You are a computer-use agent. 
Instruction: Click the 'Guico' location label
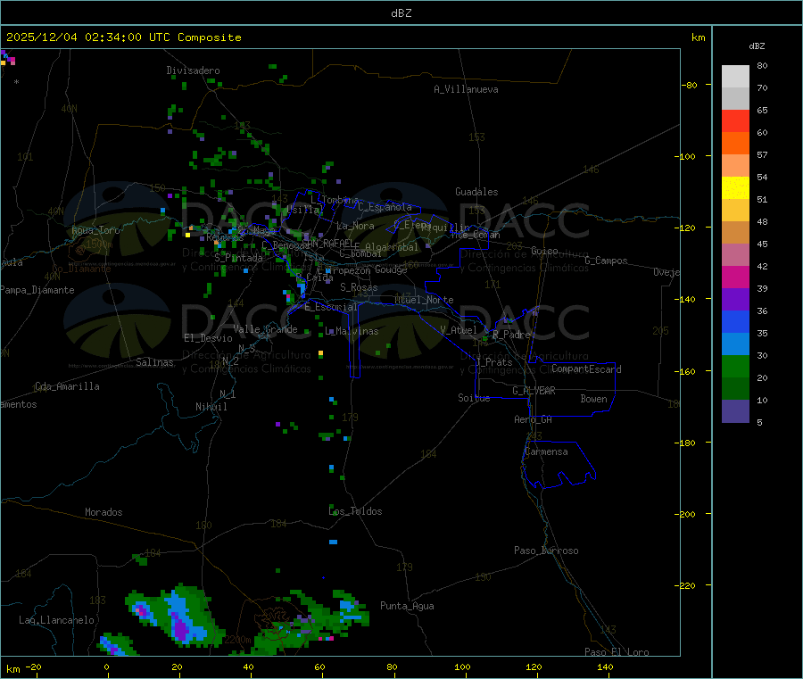click(544, 251)
